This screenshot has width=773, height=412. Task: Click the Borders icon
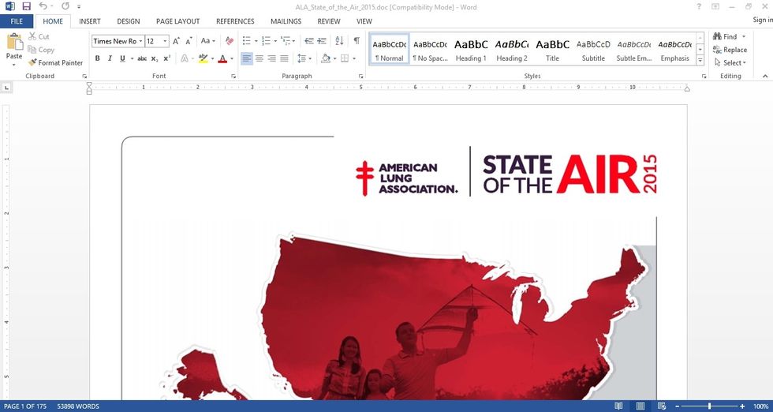(345, 58)
